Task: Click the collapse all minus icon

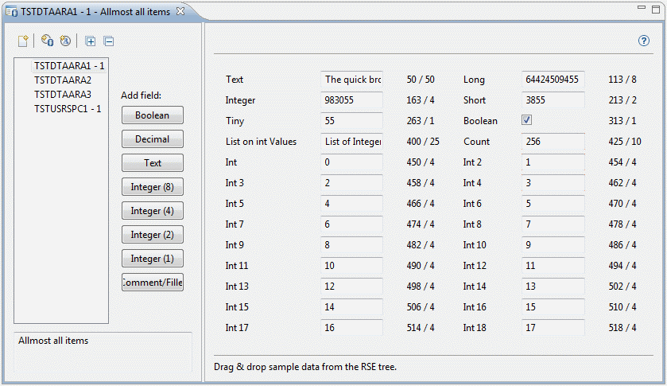Action: [109, 41]
